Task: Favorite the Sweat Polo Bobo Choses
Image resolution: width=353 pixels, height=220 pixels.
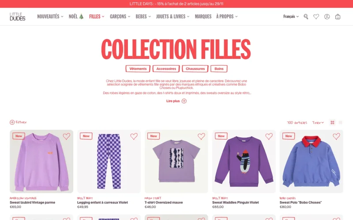Action: pyautogui.click(x=336, y=136)
